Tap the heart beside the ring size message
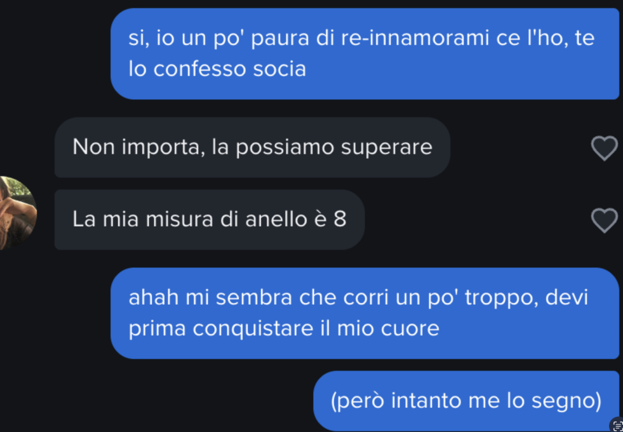 [604, 221]
